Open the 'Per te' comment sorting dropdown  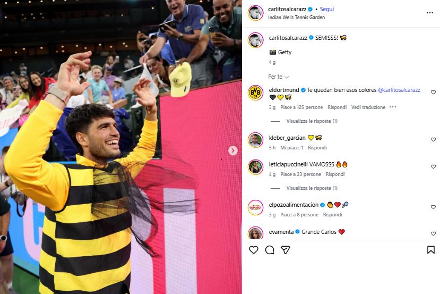click(x=278, y=77)
